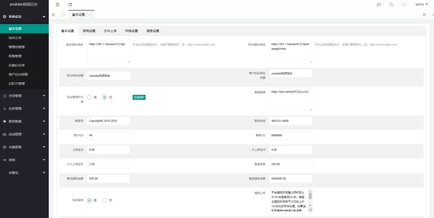
Task: Select 否 for 自动审核
Action: pyautogui.click(x=105, y=200)
